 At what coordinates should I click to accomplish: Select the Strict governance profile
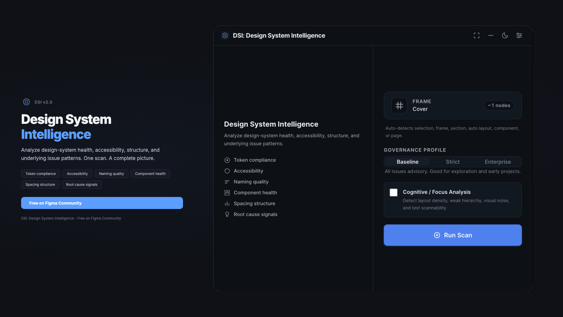coord(452,162)
